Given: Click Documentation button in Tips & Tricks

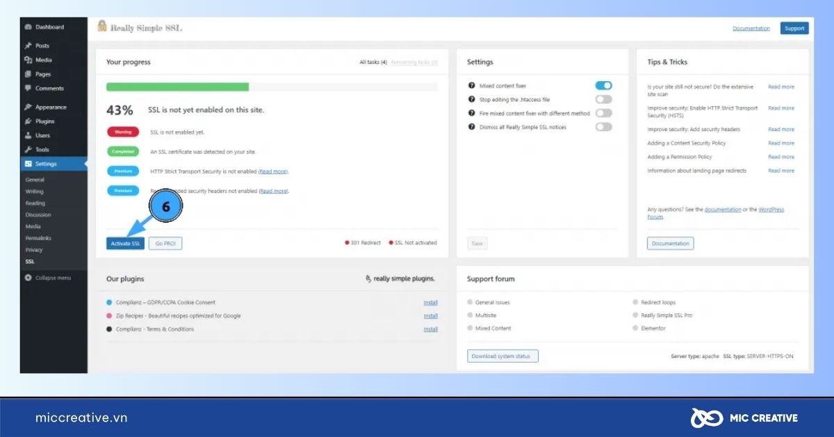Looking at the screenshot, I should point(671,243).
